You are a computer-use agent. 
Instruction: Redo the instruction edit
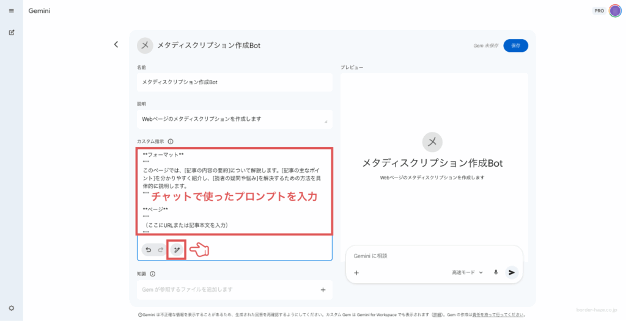(161, 250)
